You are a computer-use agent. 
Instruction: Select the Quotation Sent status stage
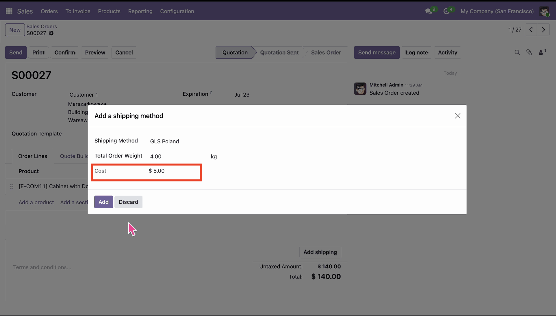click(x=279, y=52)
